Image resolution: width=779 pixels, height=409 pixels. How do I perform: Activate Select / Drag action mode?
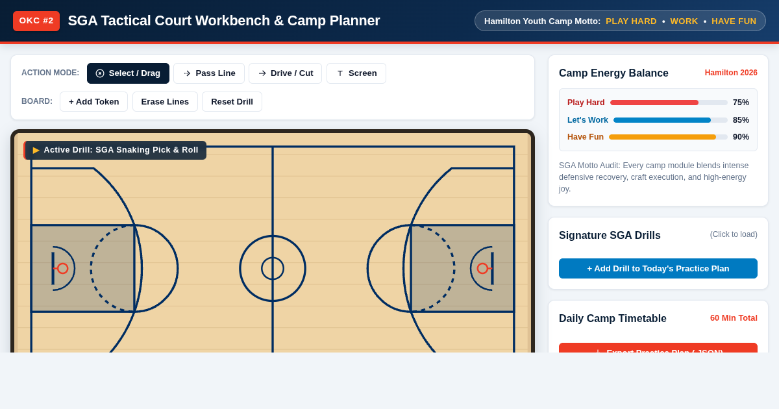[128, 73]
